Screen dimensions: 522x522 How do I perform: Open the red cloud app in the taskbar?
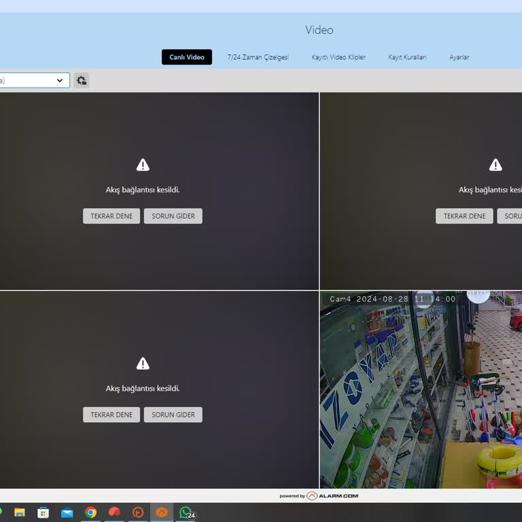(114, 512)
